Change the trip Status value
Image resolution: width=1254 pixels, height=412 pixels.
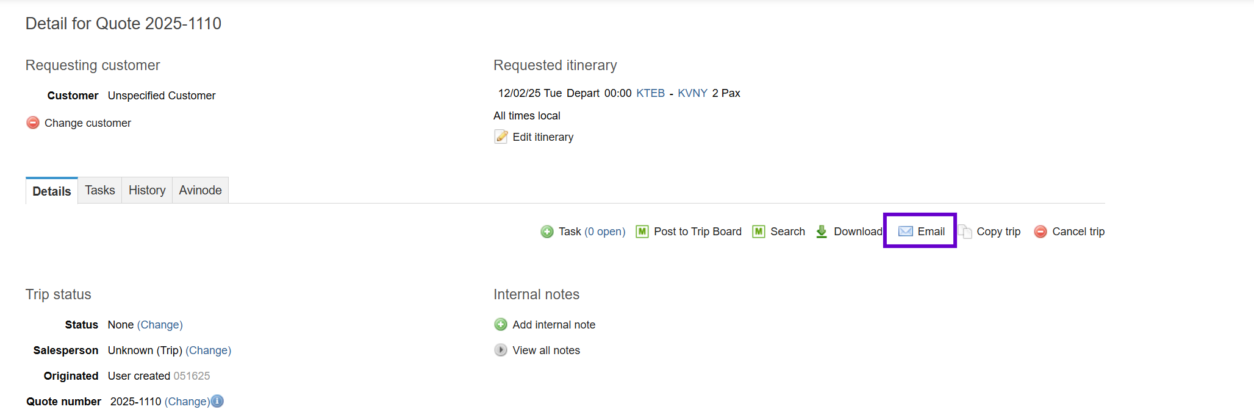(x=160, y=325)
